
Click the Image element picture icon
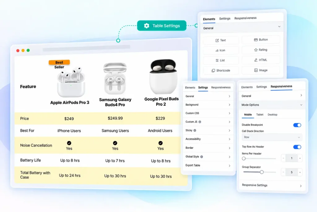coord(256,70)
